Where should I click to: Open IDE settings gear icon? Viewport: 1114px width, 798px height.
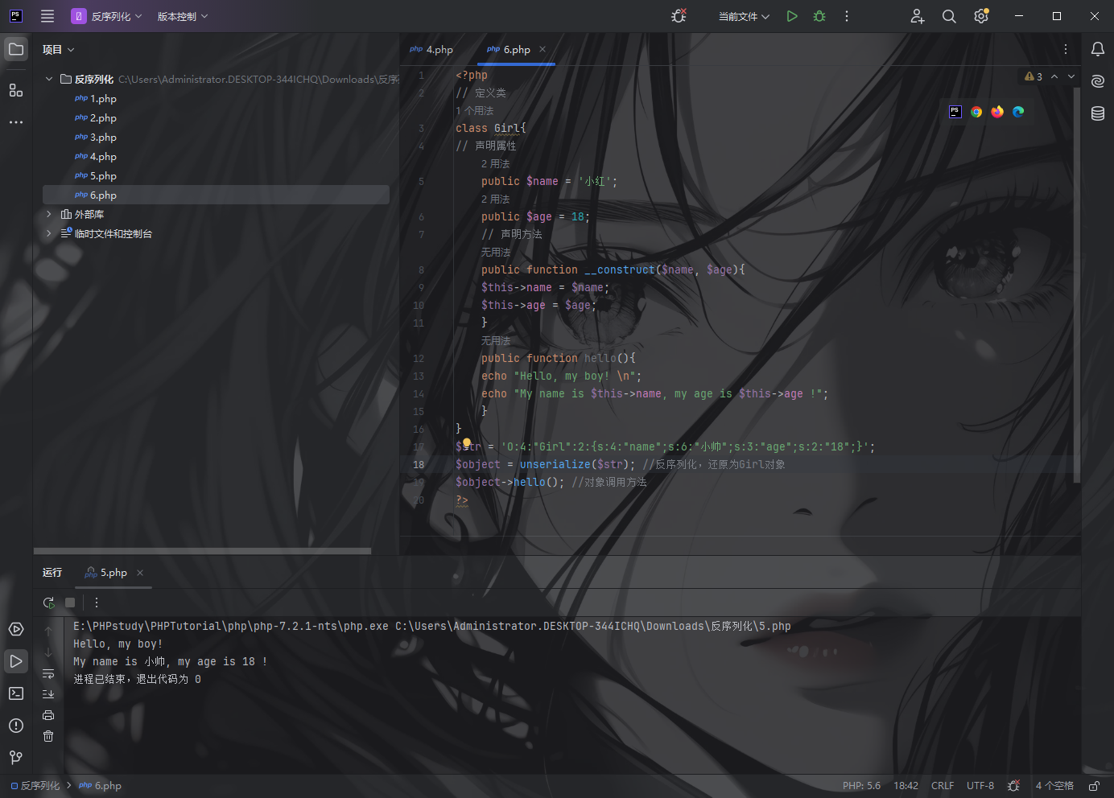pos(981,16)
